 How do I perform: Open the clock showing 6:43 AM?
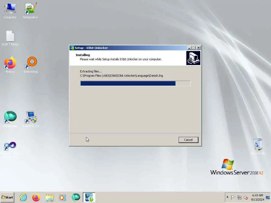point(258,197)
